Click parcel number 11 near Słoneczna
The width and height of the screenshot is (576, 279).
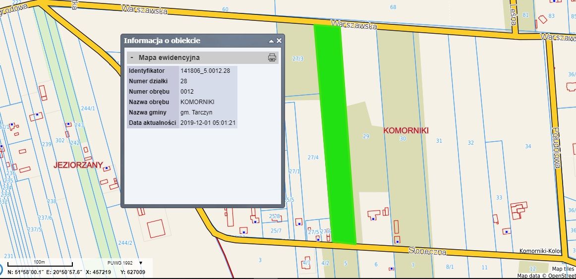[x=484, y=267]
